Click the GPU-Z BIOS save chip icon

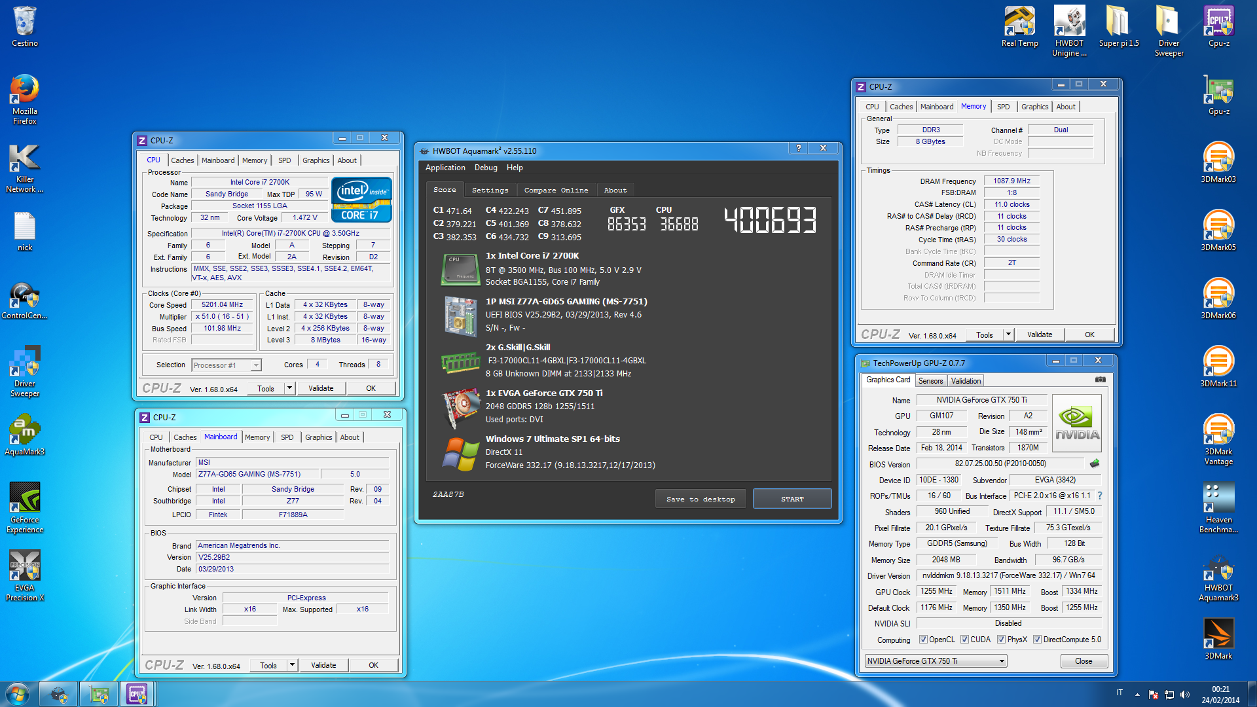tap(1095, 464)
